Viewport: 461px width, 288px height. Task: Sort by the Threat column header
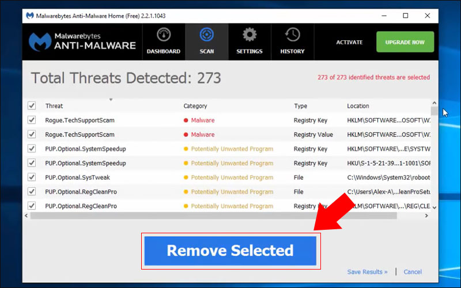click(54, 106)
